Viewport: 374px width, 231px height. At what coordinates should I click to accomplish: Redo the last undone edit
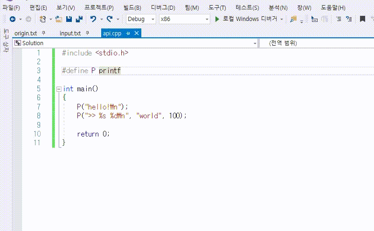(x=110, y=19)
